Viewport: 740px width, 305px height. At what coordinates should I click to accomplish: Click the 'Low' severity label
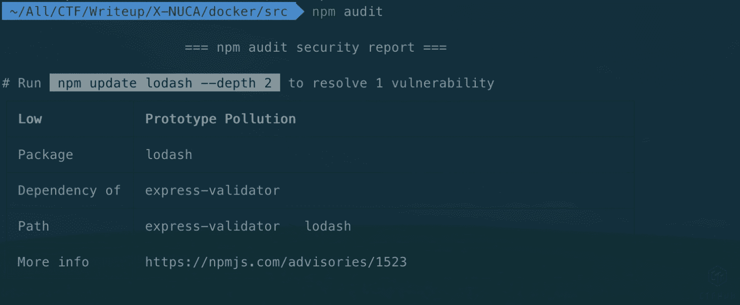[30, 119]
